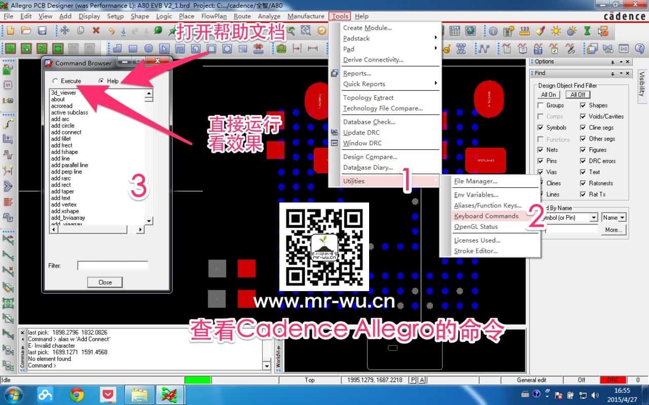Click the command console scroll down arrow
Viewport: 649px width, 405px height.
pyautogui.click(x=267, y=366)
